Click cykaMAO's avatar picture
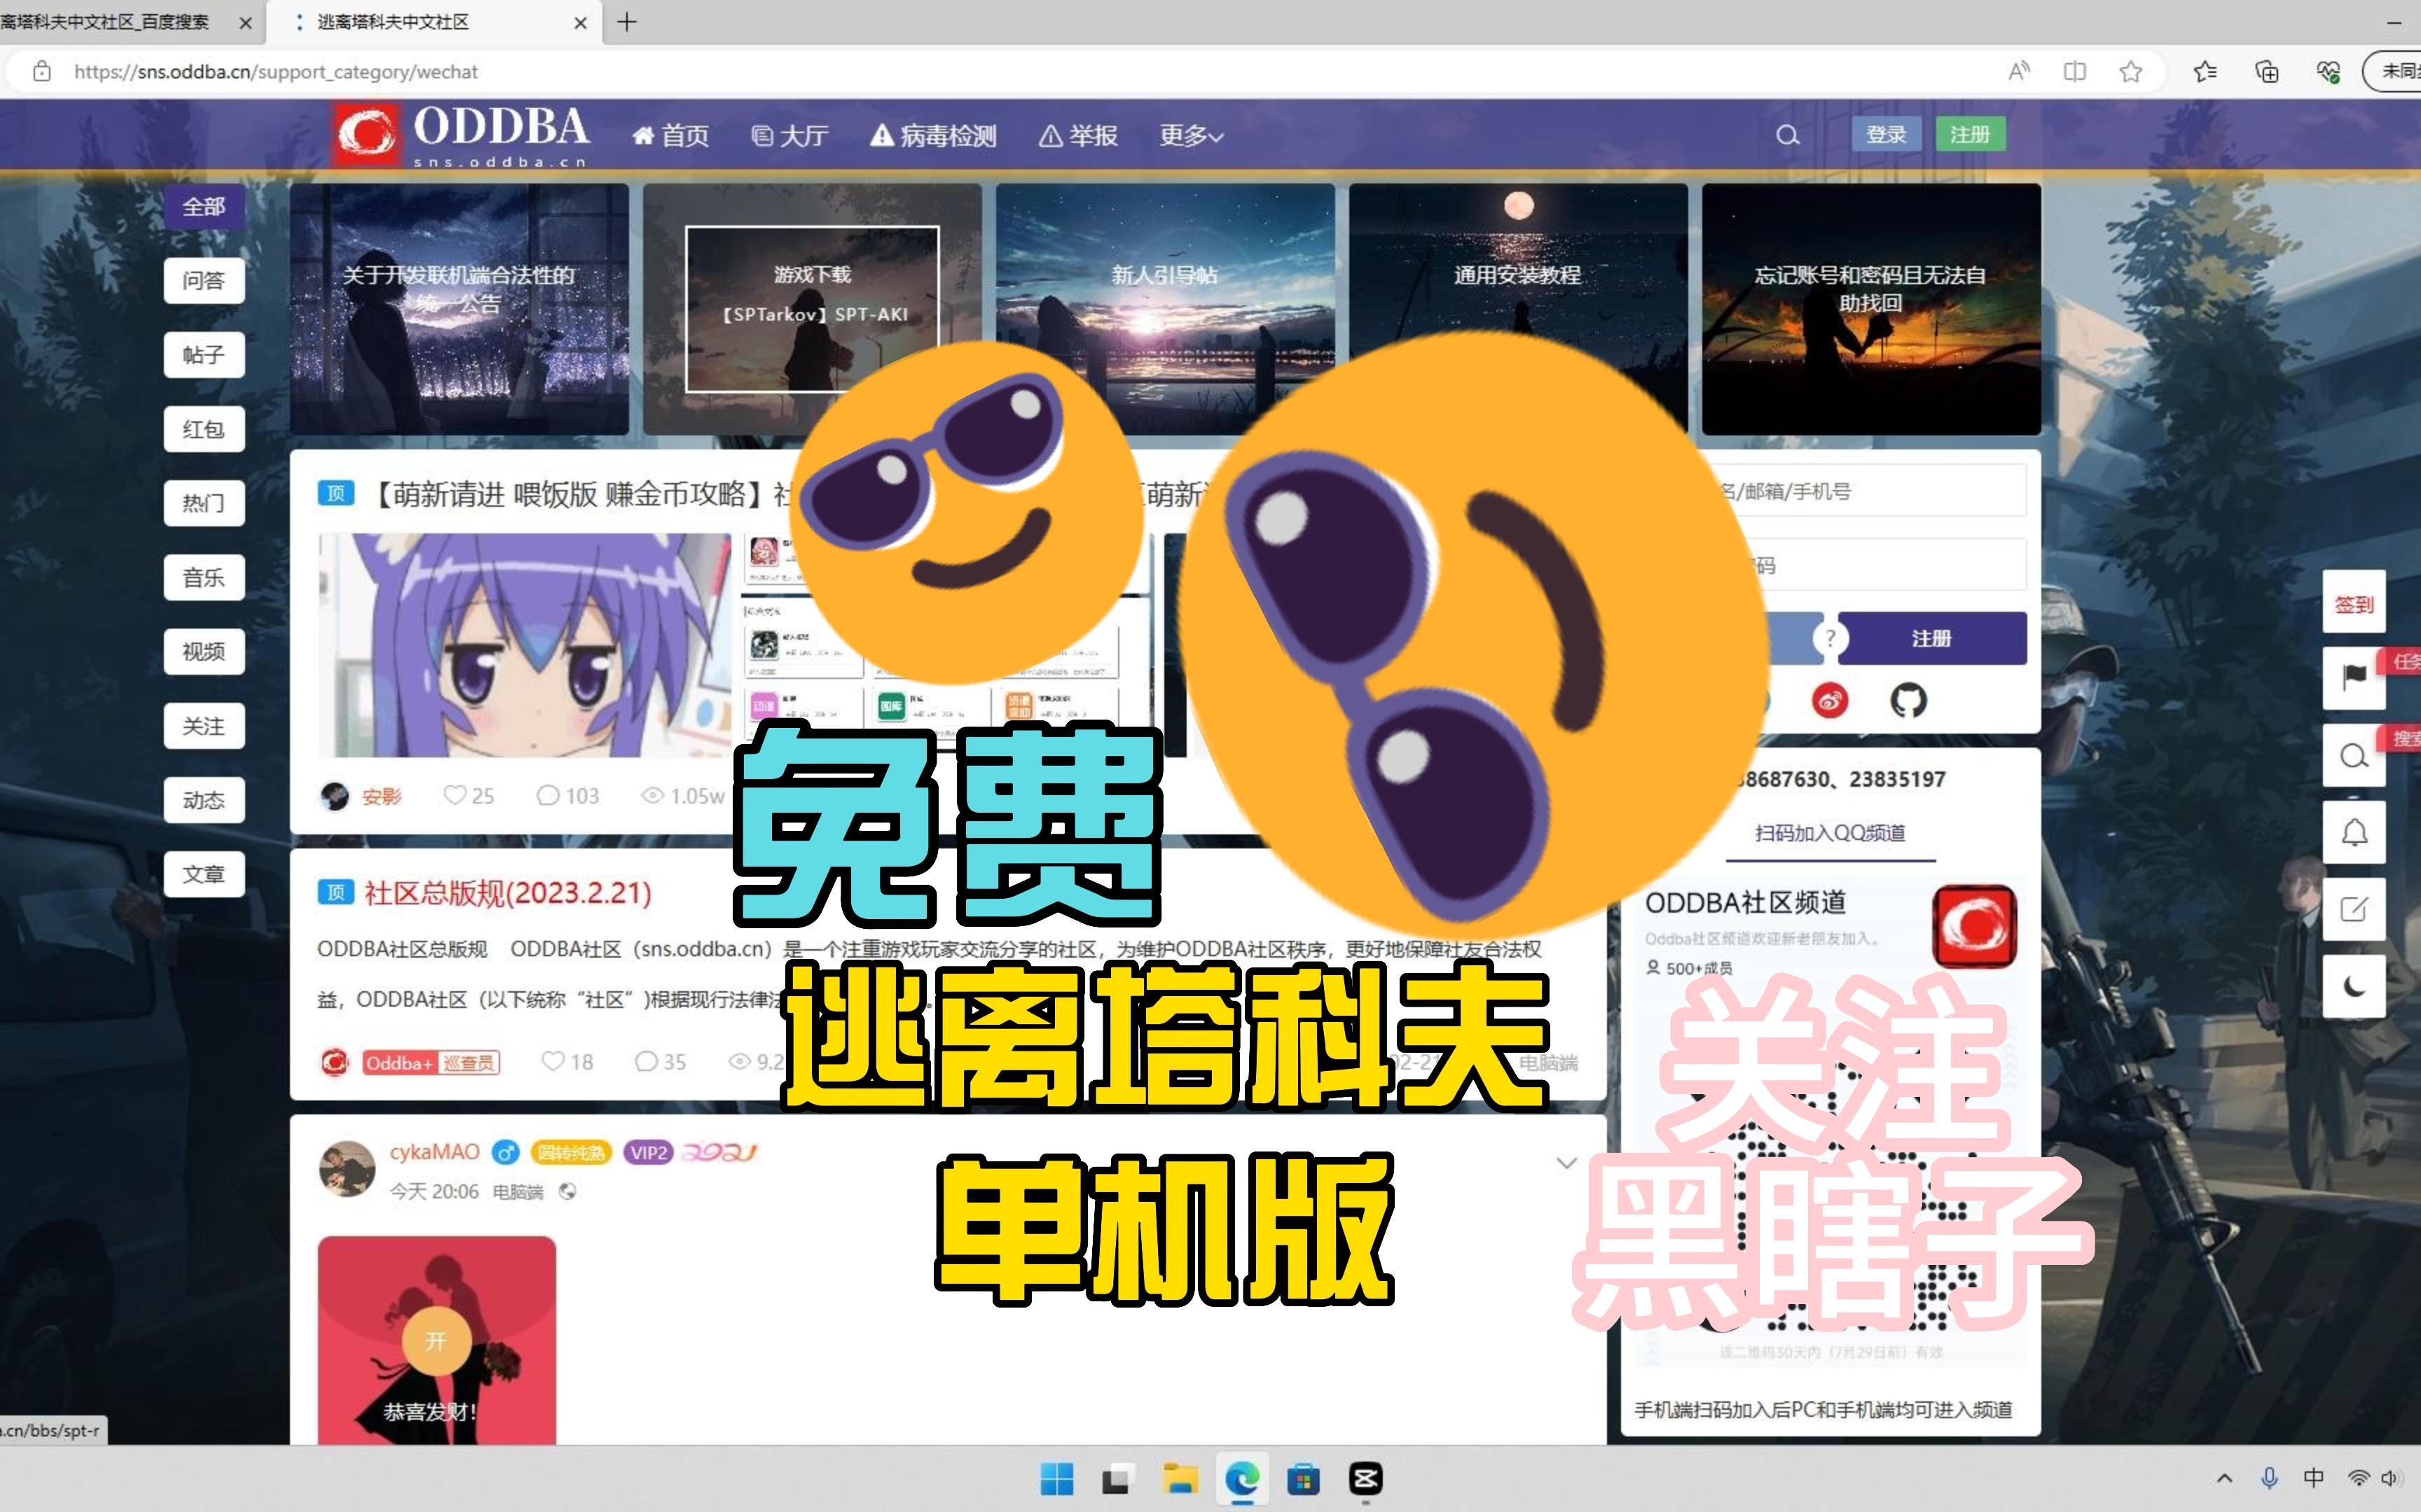Image resolution: width=2421 pixels, height=1512 pixels. pyautogui.click(x=347, y=1168)
